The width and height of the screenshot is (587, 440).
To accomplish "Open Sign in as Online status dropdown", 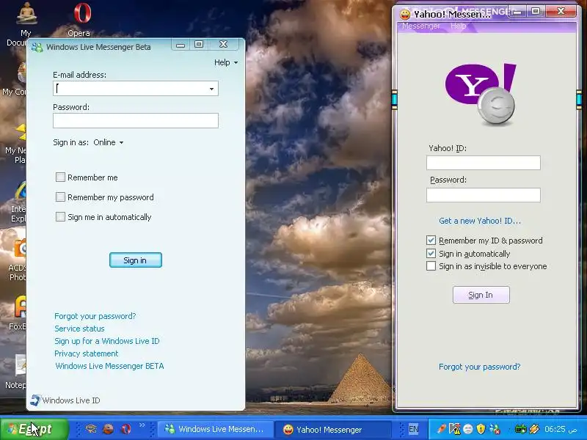I will pyautogui.click(x=108, y=142).
